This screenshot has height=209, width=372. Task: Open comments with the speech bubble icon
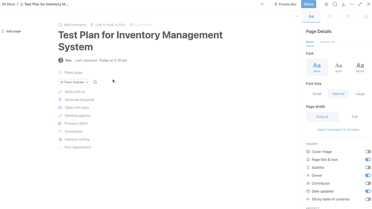point(335,4)
